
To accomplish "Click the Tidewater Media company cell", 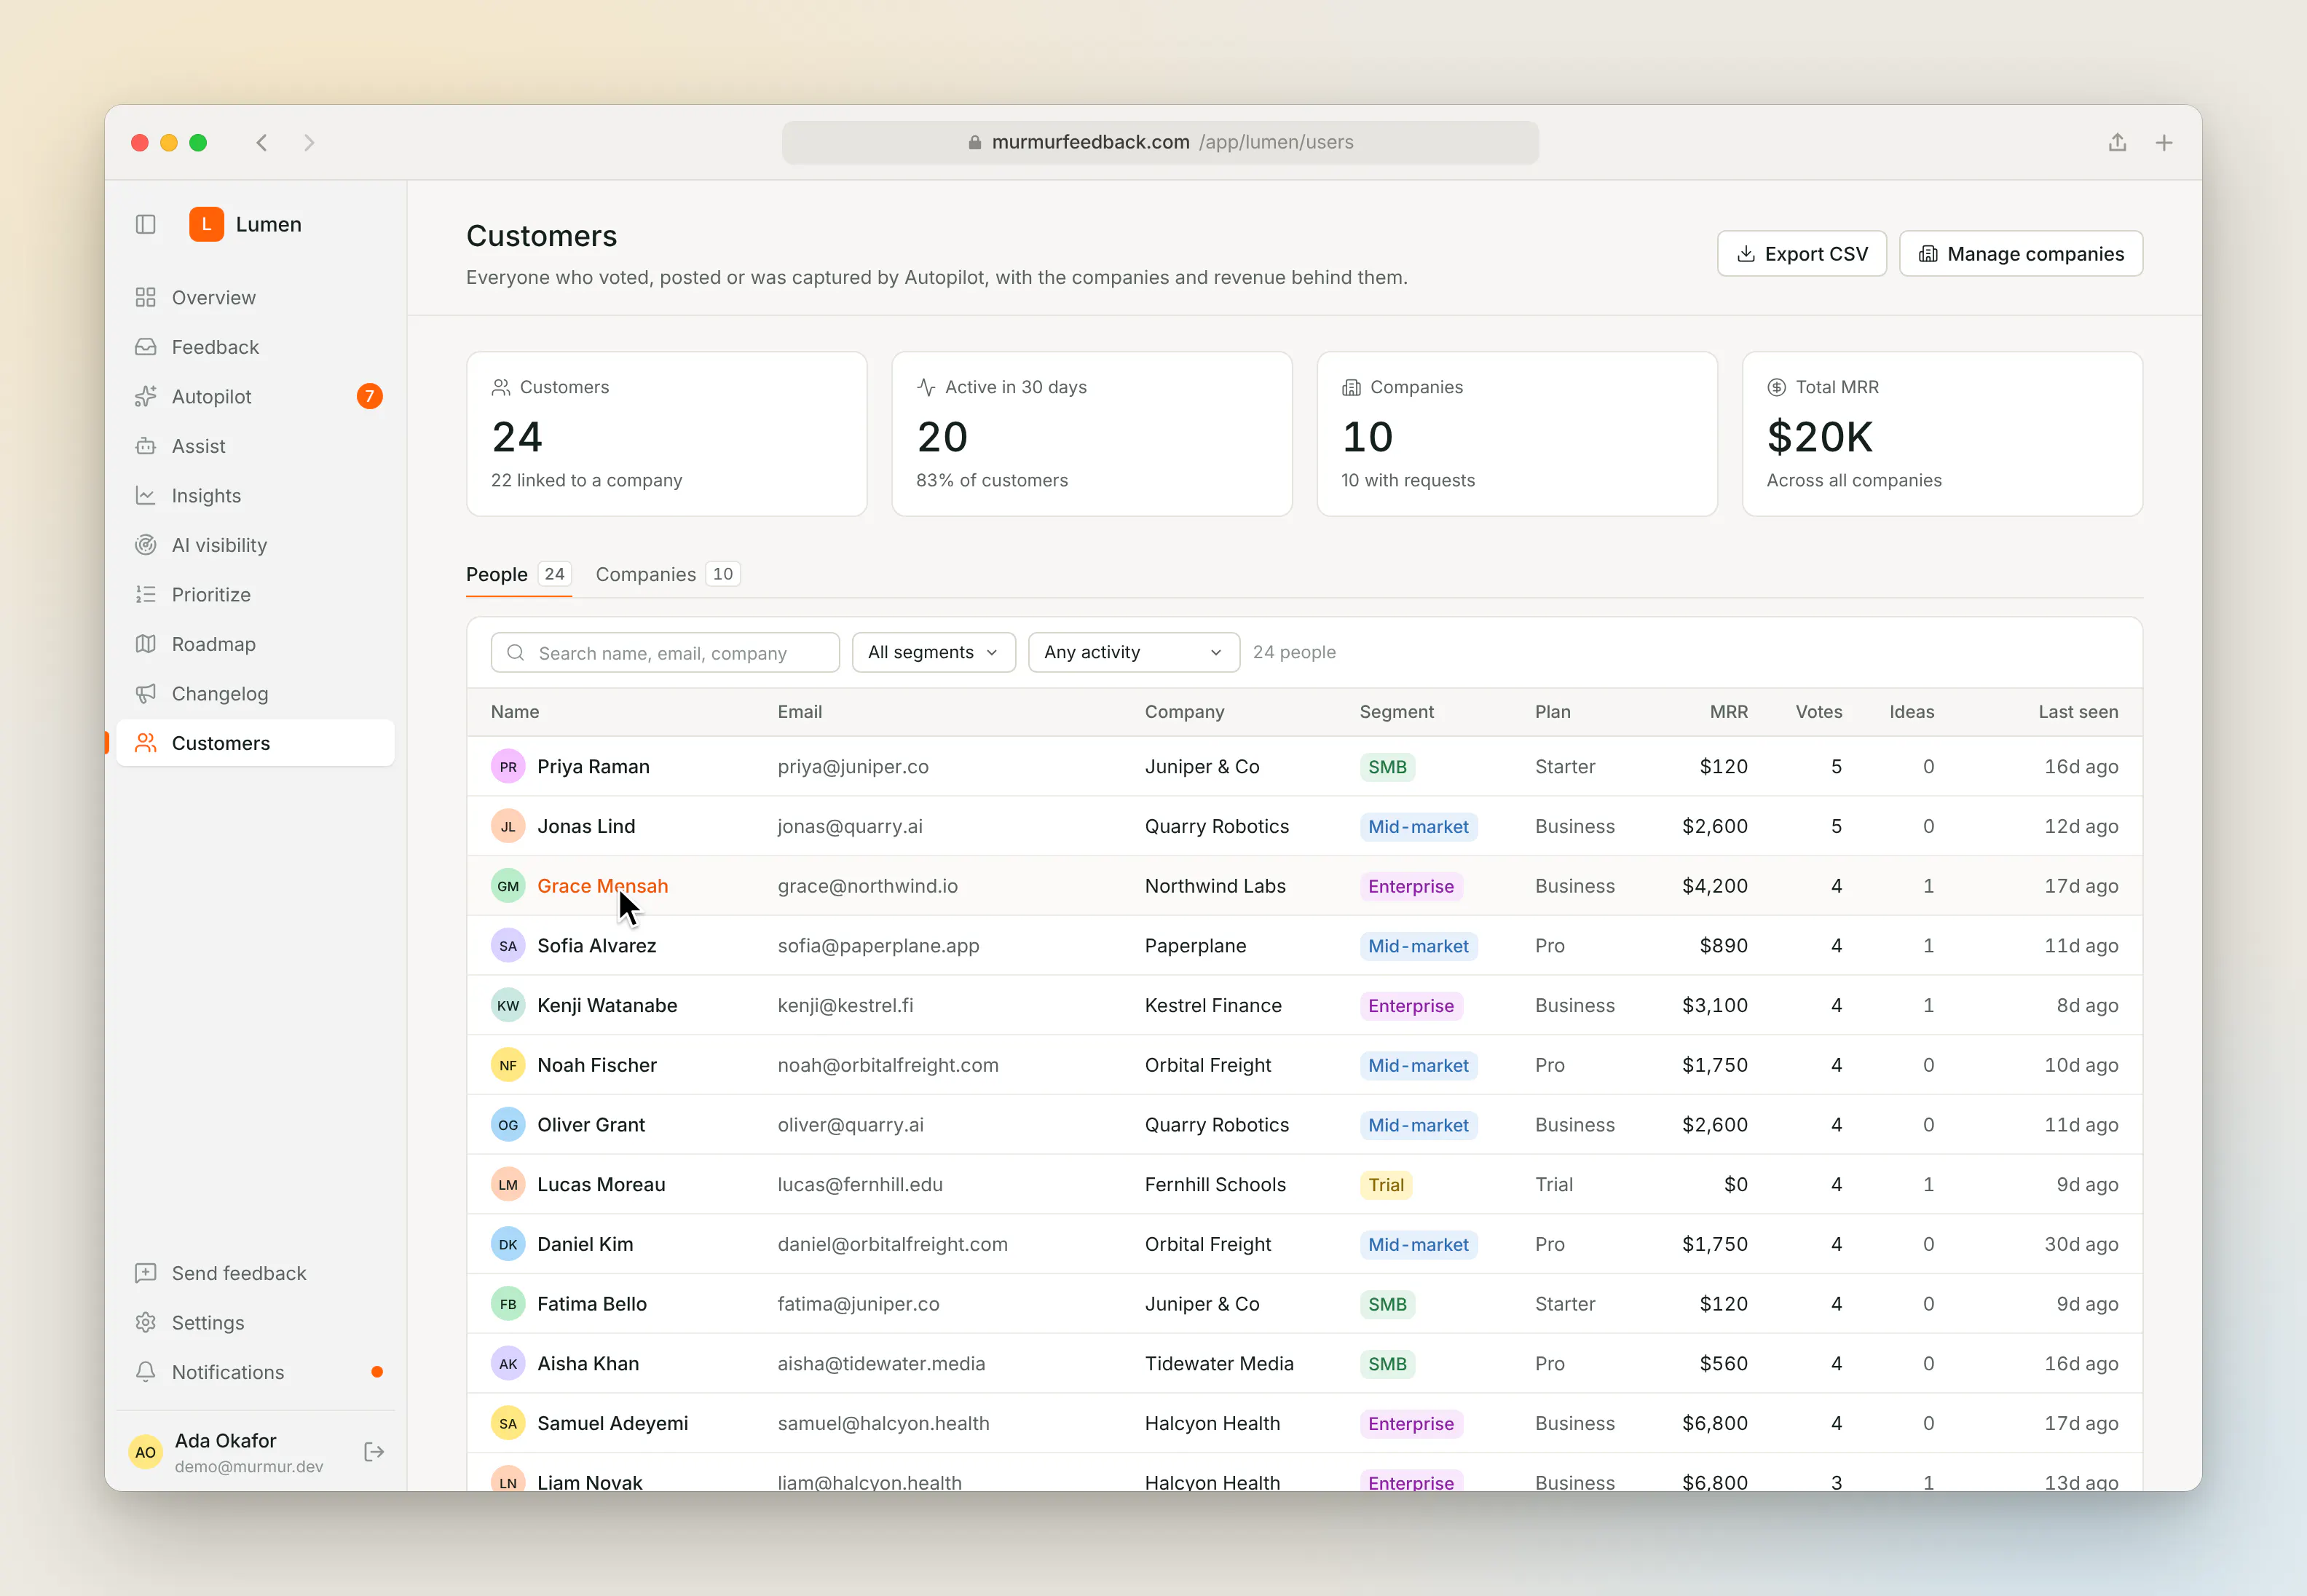I will pyautogui.click(x=1219, y=1364).
